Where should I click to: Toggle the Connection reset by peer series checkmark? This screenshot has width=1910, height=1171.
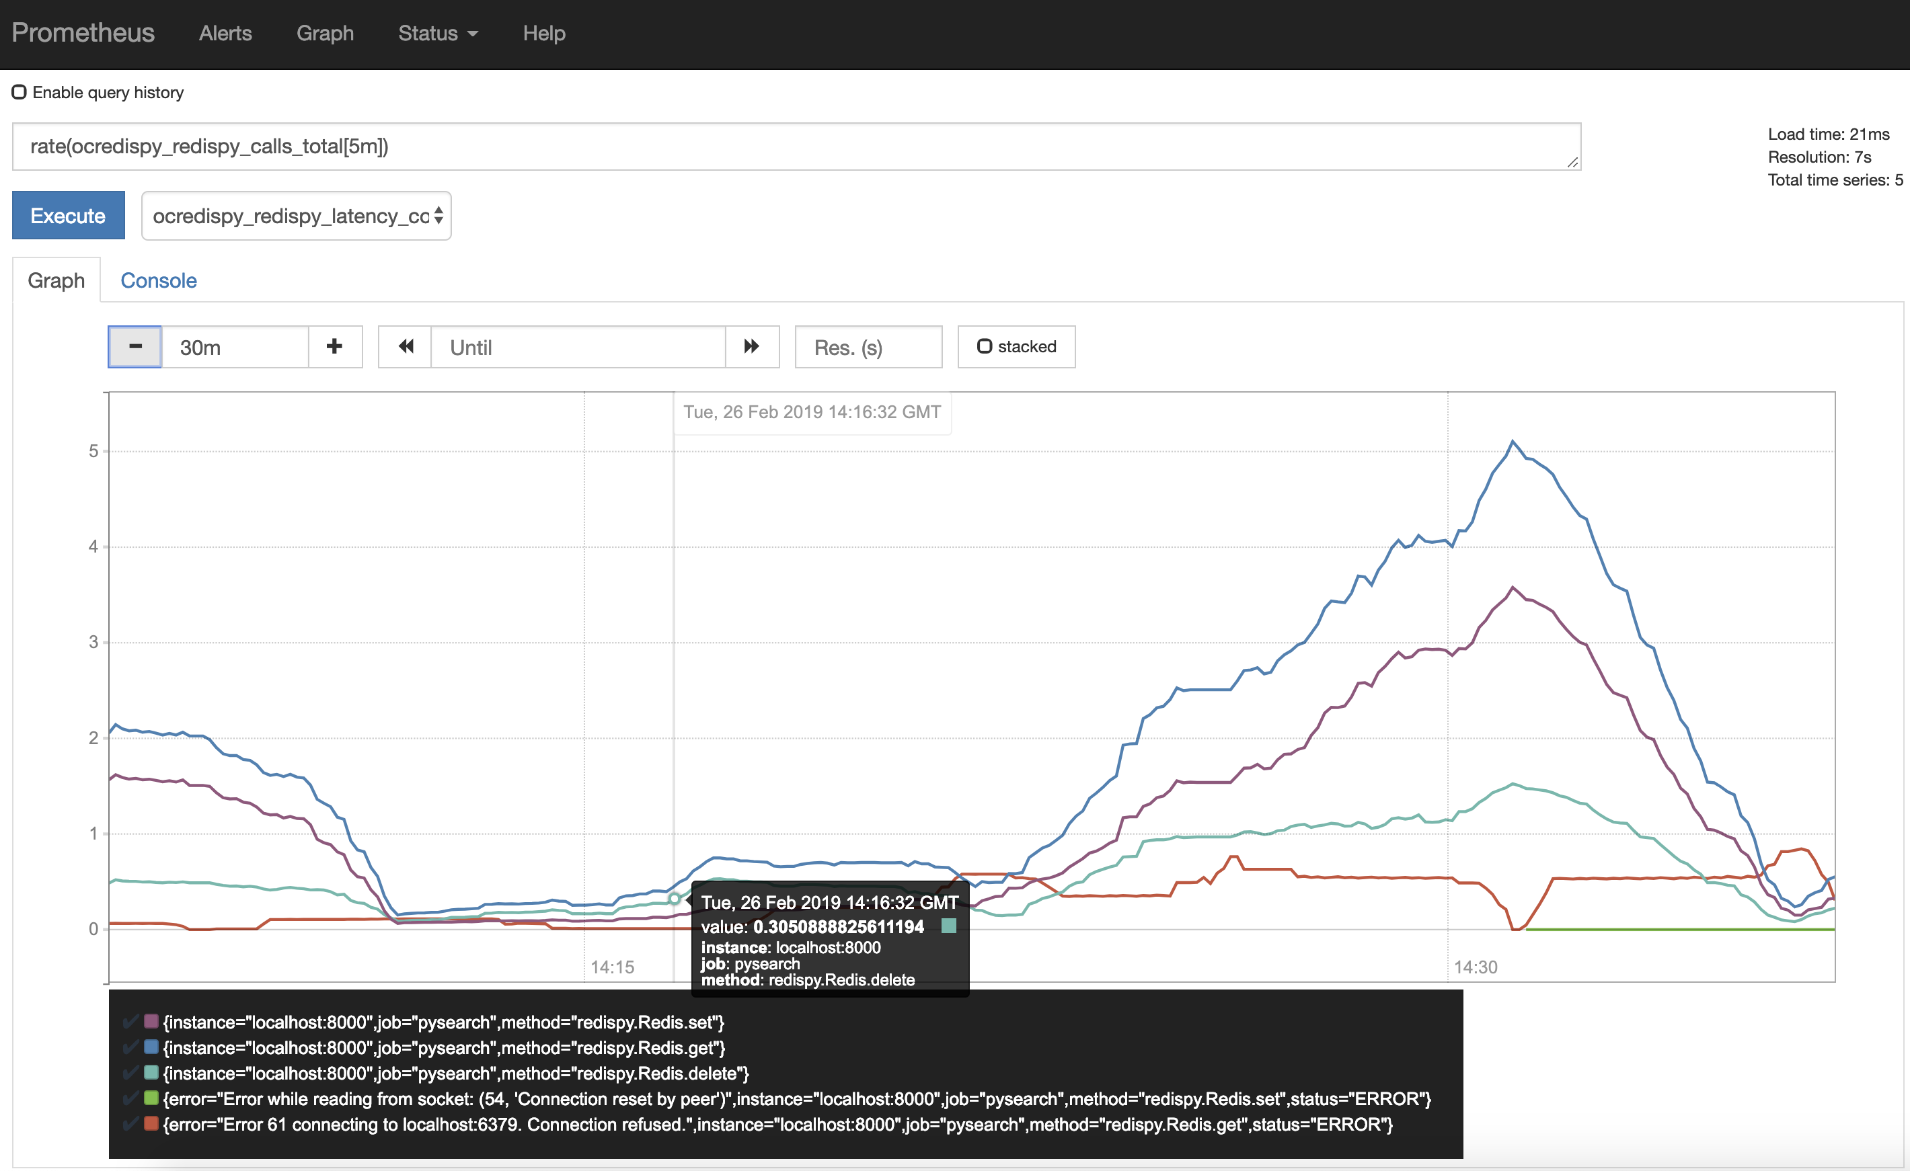(x=131, y=1098)
